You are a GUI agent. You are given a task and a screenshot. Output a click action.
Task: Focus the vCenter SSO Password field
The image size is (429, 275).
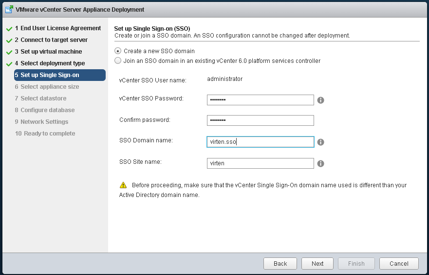[260, 100]
